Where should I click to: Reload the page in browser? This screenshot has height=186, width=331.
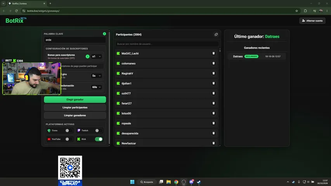[x=16, y=11]
